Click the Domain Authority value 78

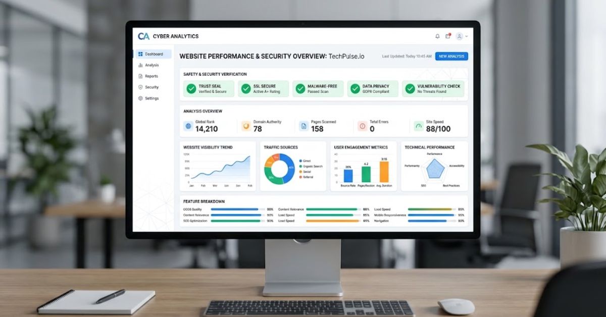coord(258,129)
